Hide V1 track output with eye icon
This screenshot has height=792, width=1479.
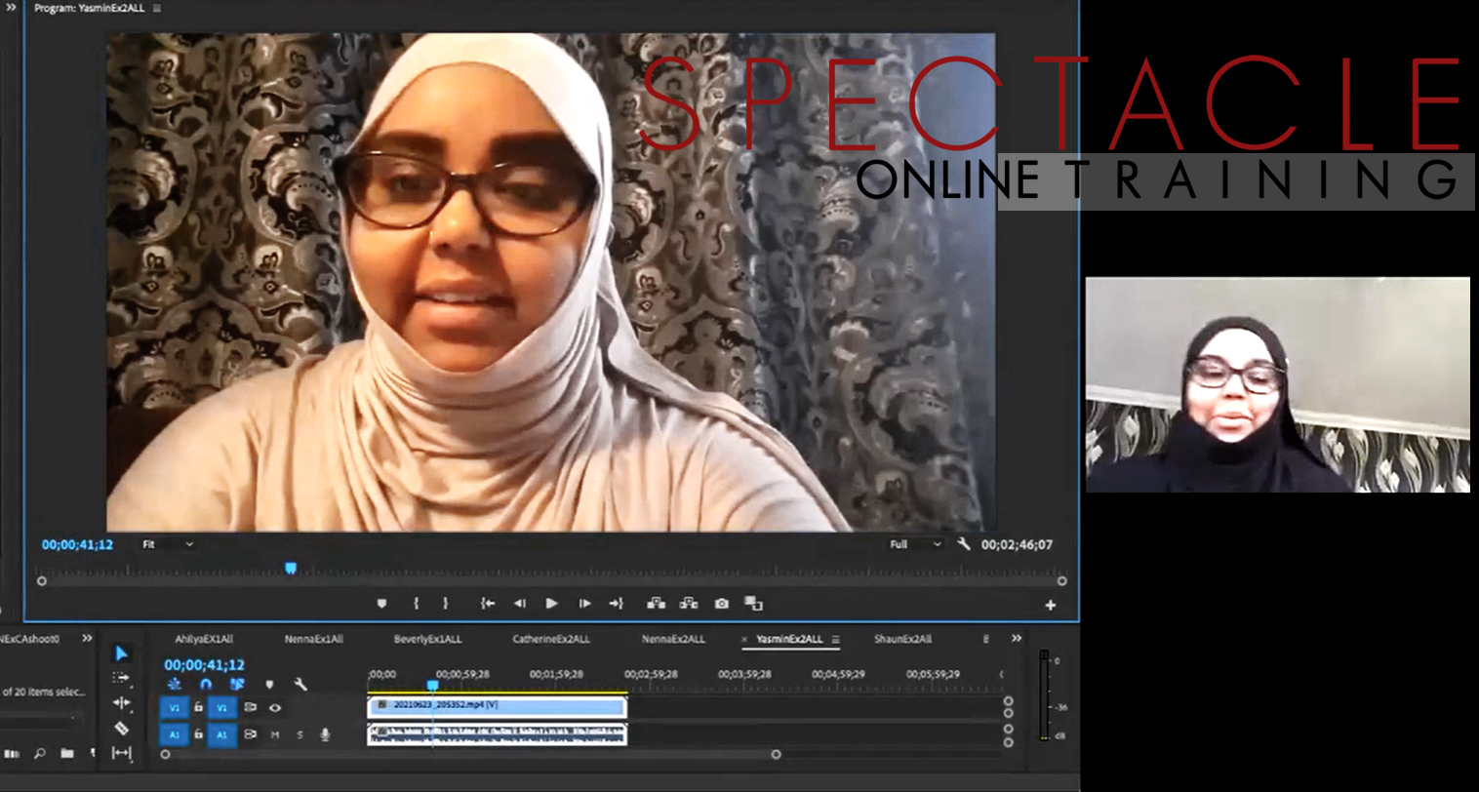pos(275,707)
